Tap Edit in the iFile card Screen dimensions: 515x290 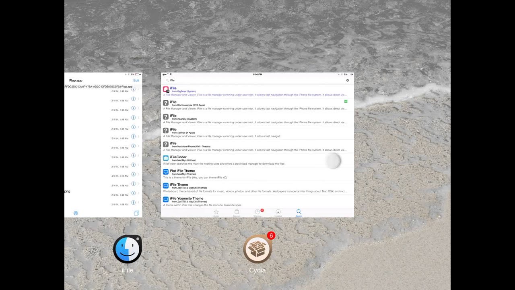tap(136, 81)
